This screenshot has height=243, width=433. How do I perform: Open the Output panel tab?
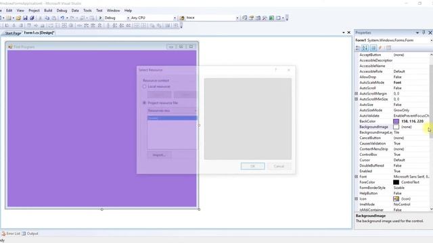tap(30, 234)
